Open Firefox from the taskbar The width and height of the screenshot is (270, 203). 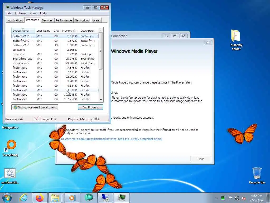(40, 198)
